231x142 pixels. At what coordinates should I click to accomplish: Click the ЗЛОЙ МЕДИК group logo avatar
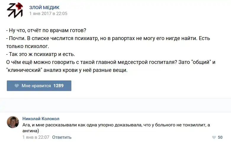15,10
